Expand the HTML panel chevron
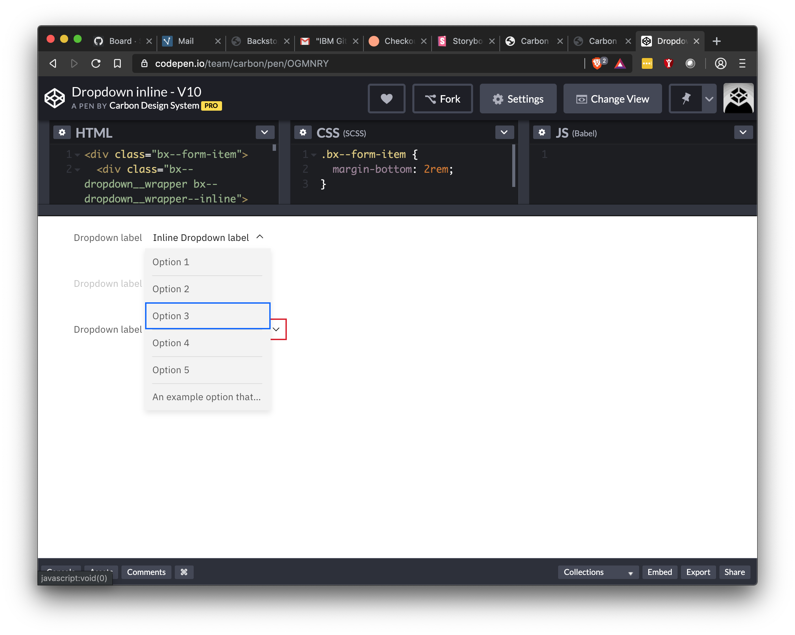 (x=265, y=132)
